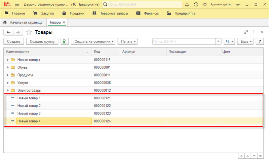
Task: Add Товары page to favorites star
Action: click(x=29, y=32)
